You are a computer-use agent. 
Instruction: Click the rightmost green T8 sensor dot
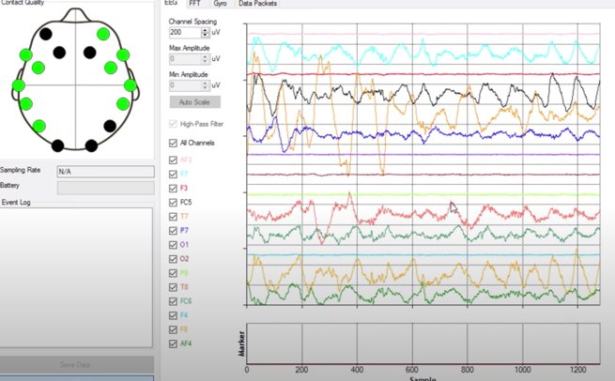pyautogui.click(x=130, y=85)
